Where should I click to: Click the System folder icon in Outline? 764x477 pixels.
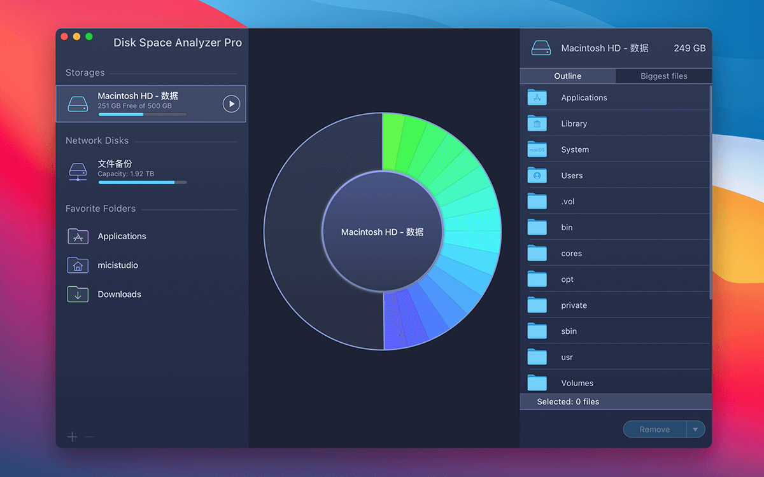[x=537, y=149]
